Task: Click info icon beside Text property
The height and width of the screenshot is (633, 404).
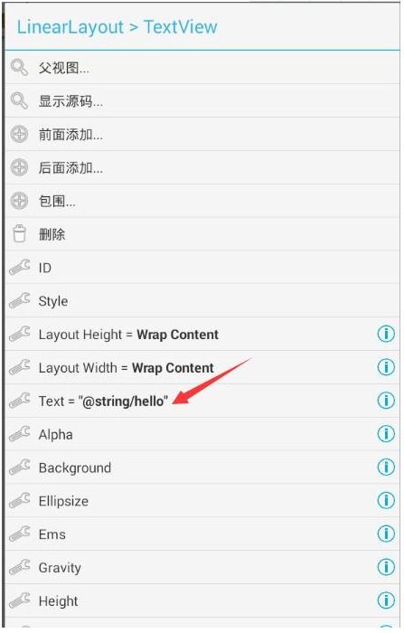Action: pos(386,401)
